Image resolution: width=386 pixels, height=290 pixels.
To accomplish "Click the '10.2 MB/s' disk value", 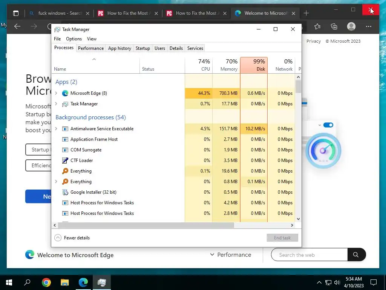I will click(x=255, y=129).
